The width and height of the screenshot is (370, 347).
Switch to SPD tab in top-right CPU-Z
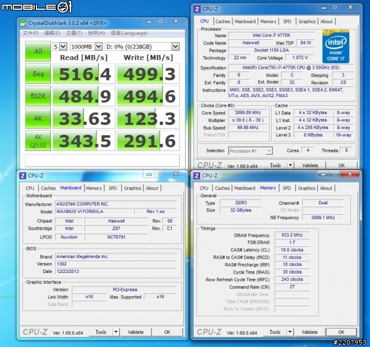click(x=287, y=21)
